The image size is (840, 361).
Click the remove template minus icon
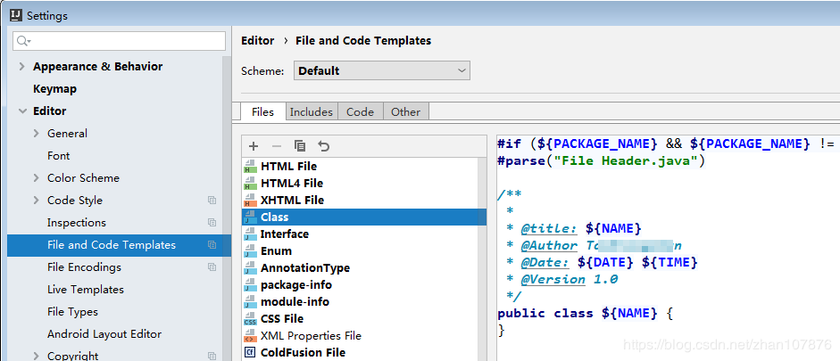point(277,146)
